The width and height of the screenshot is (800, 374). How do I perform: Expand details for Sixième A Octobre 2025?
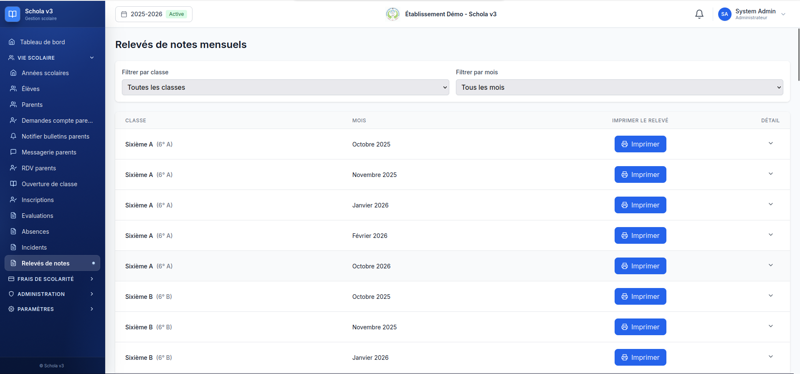tap(771, 143)
